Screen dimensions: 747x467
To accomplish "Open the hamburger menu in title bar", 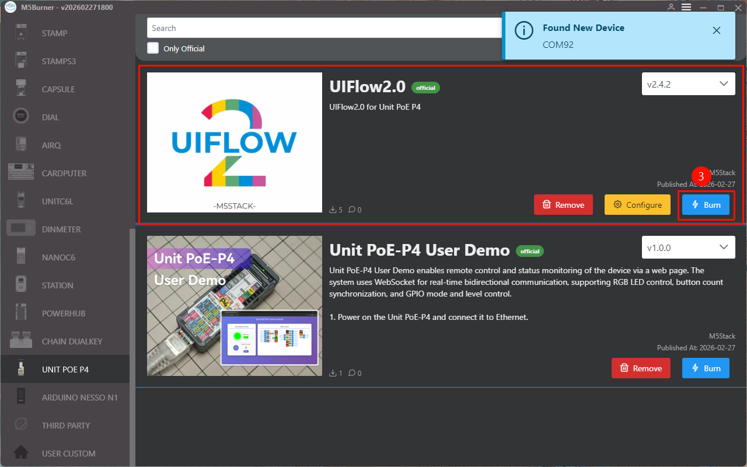I will (686, 8).
